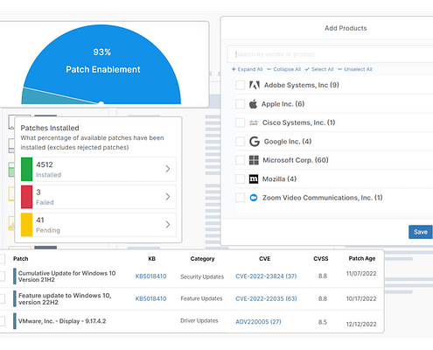Click the Apple Inc. logo icon
The image size is (433, 350).
click(253, 104)
